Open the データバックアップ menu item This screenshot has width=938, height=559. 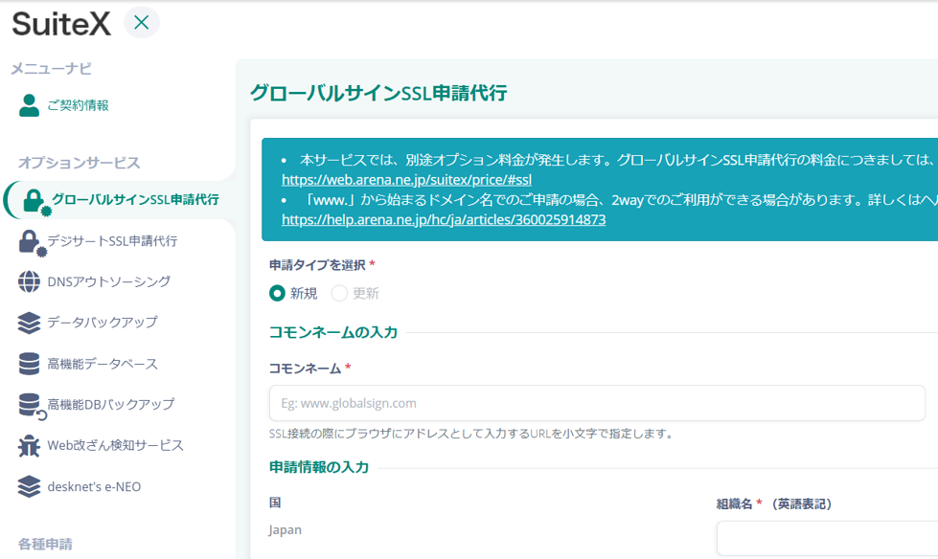[x=103, y=323]
